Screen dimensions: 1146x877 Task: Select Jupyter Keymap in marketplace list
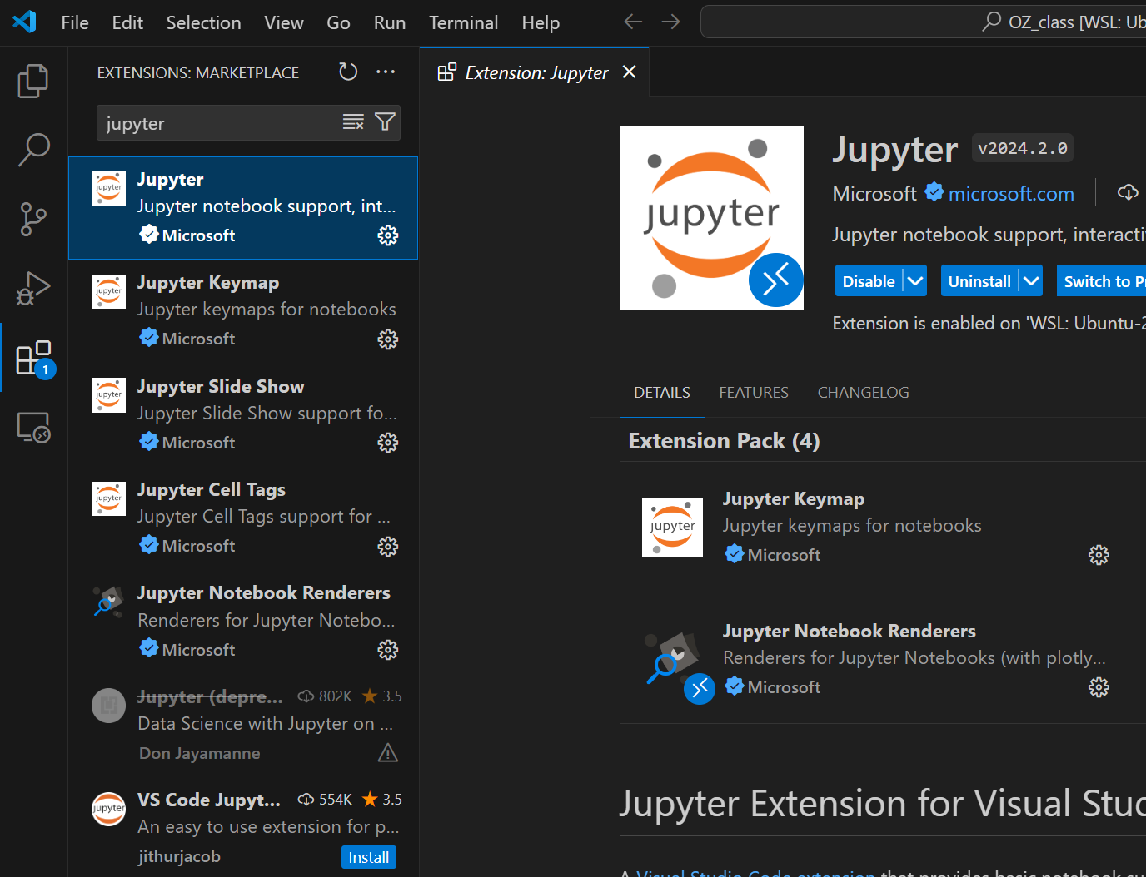click(243, 311)
